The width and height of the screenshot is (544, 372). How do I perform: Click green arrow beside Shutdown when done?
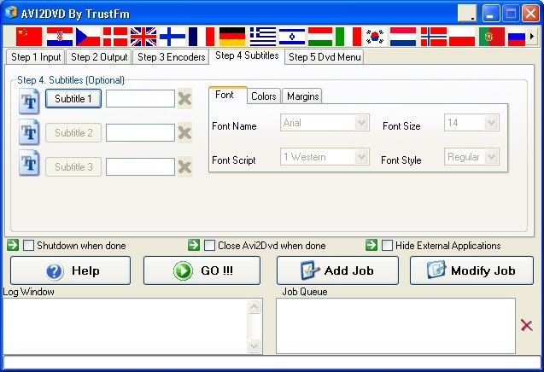13,245
